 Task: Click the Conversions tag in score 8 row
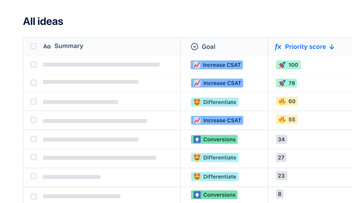point(214,195)
